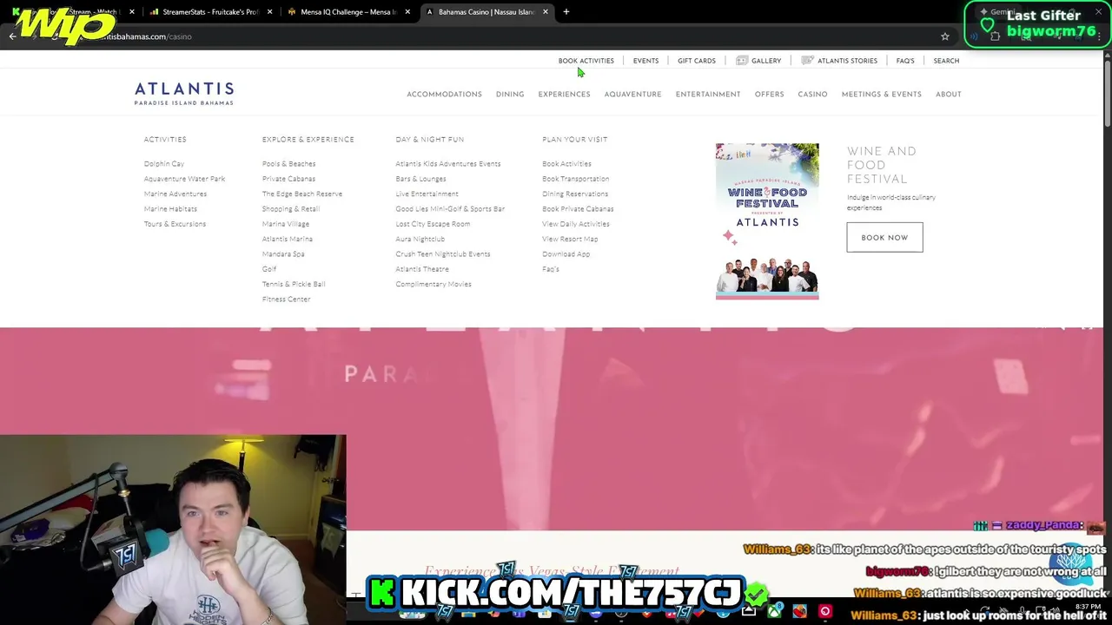The width and height of the screenshot is (1112, 625).
Task: Open Pools & Beaches
Action: (x=288, y=164)
